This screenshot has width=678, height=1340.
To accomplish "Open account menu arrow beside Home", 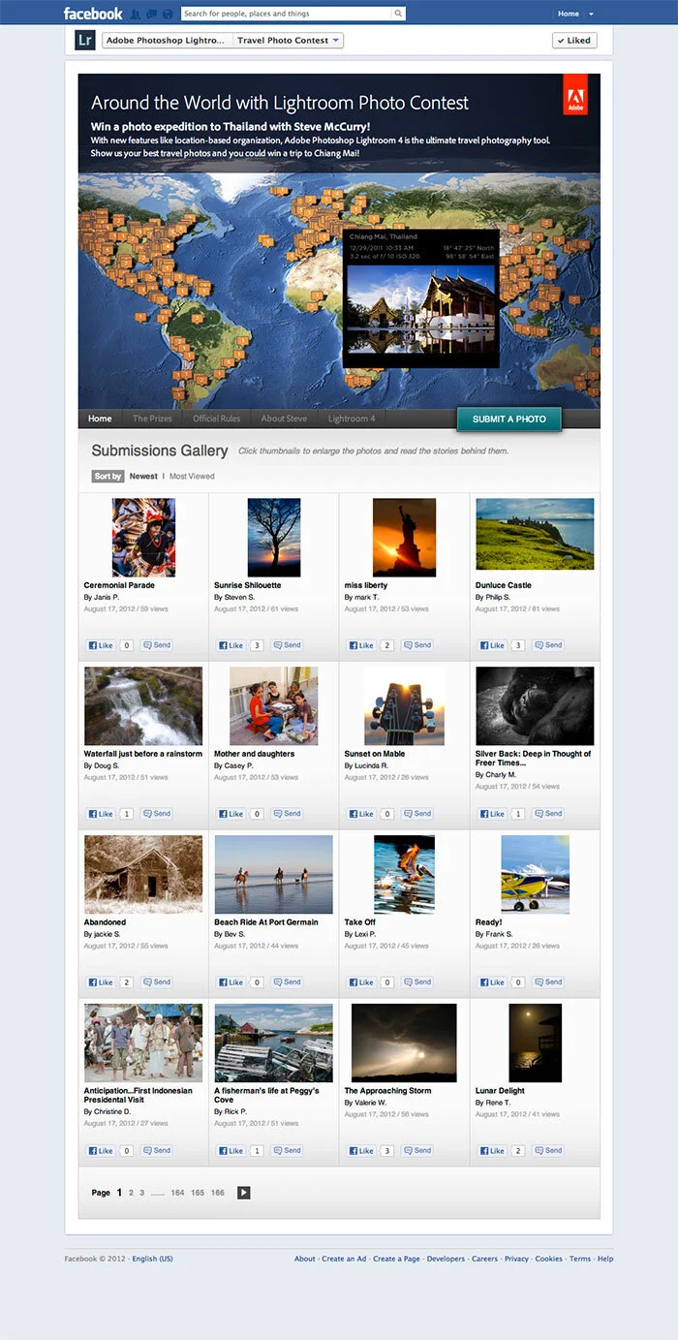I will (592, 14).
